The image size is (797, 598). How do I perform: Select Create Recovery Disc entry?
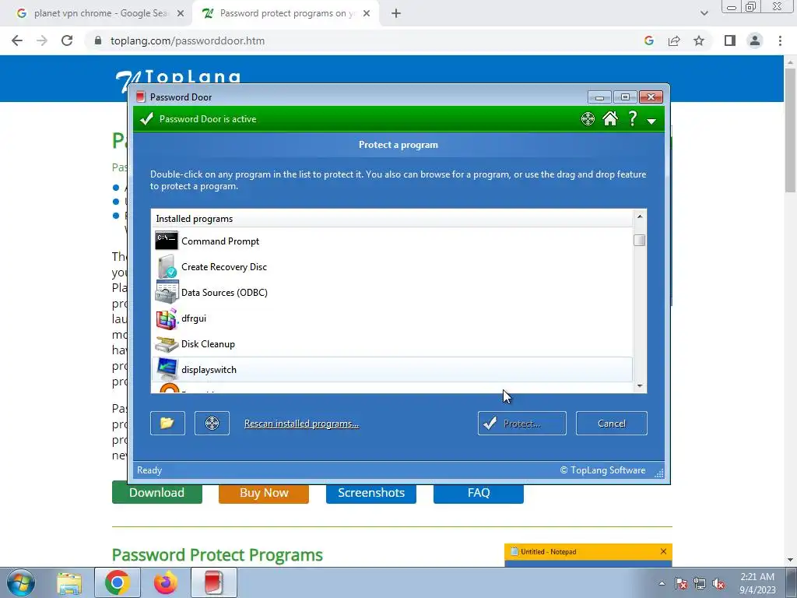click(392, 267)
